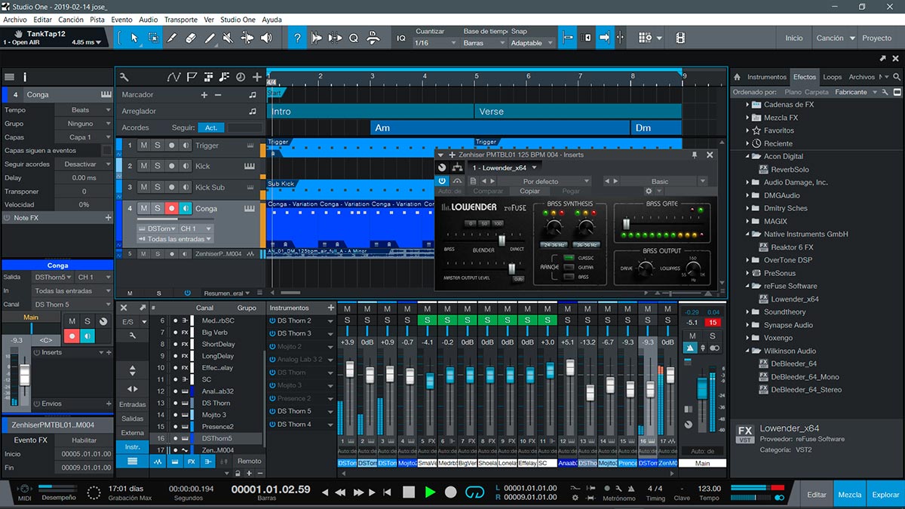Toggle power on DS Thorn 5 instrument

pos(271,411)
